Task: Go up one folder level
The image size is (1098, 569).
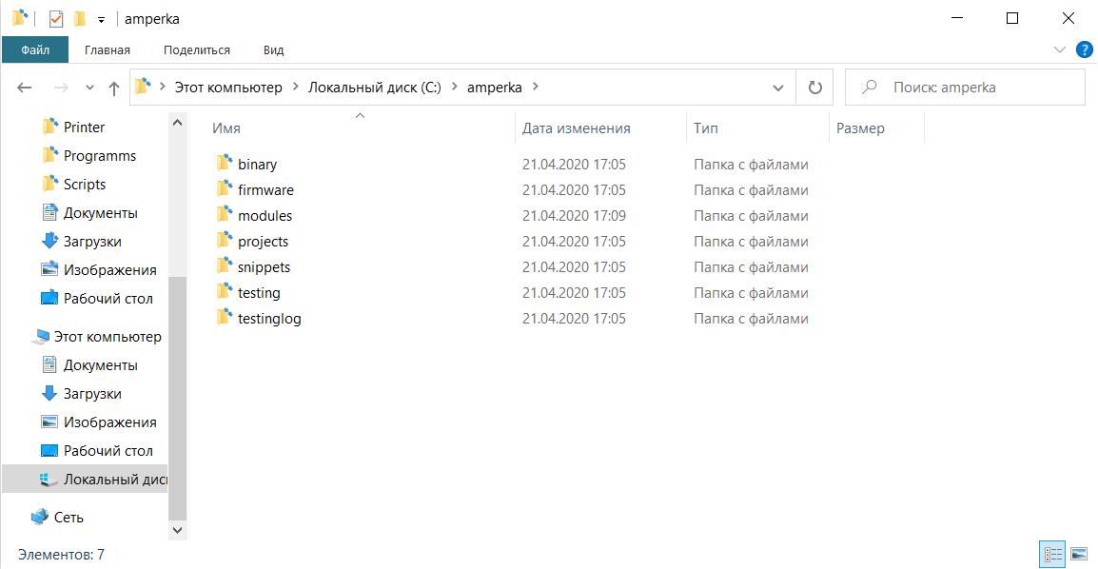Action: 114,88
